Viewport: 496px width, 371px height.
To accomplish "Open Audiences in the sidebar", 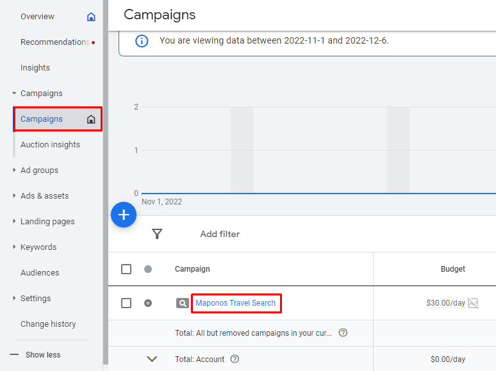I will click(40, 272).
